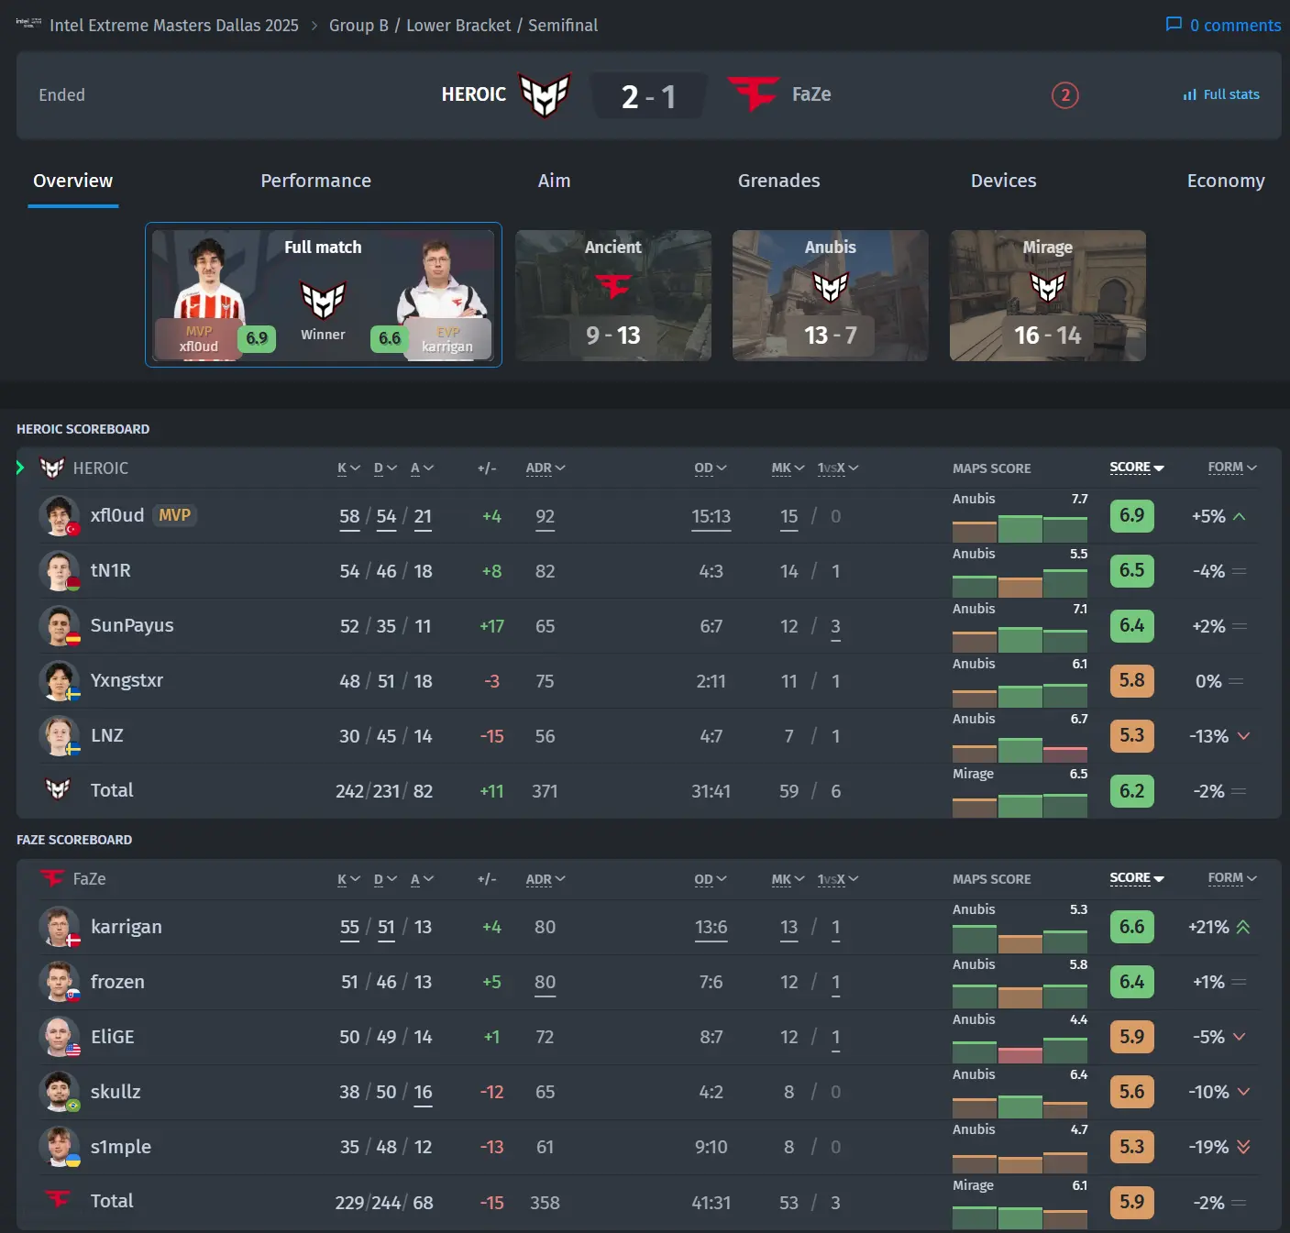Image resolution: width=1290 pixels, height=1233 pixels.
Task: Select the Ancient map card
Action: (613, 295)
